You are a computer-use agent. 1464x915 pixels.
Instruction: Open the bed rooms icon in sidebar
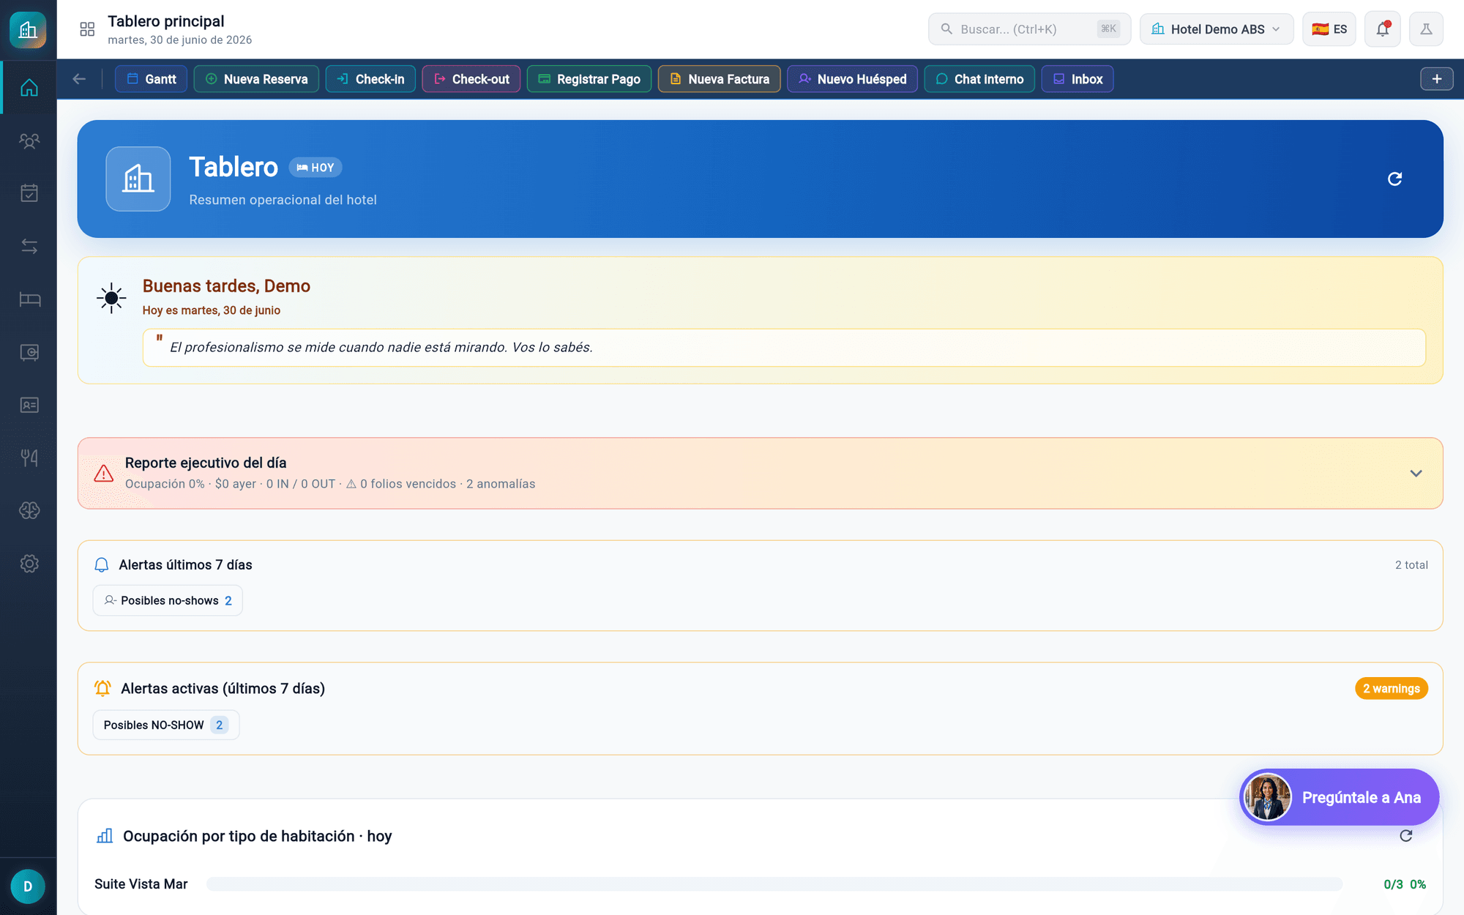(29, 299)
